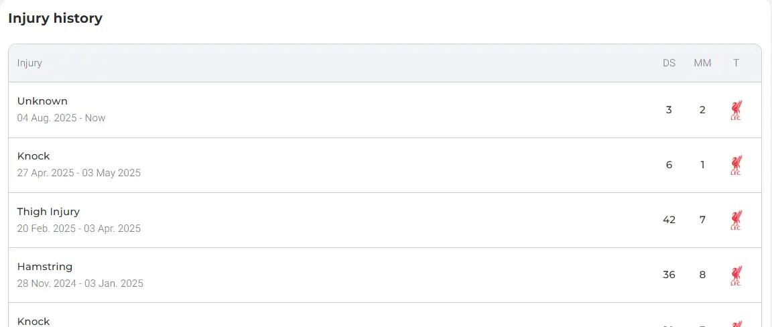This screenshot has width=772, height=327.
Task: Click Liverpool crest in Hamstring row
Action: 736,275
